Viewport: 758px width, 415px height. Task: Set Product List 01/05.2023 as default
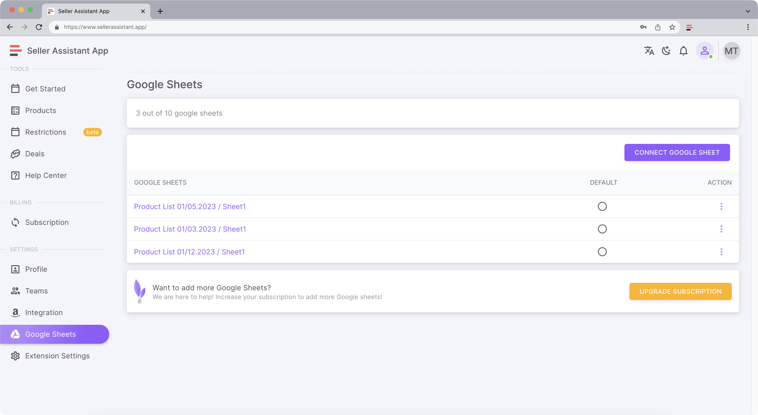[x=602, y=207]
